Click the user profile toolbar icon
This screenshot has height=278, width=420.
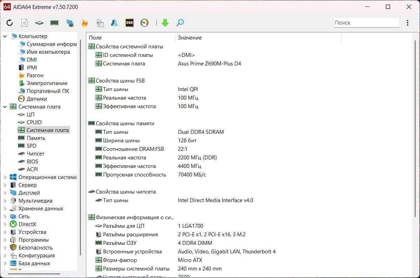(114, 23)
